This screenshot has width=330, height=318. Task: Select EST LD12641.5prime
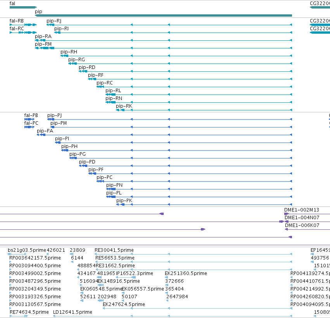coord(73,313)
